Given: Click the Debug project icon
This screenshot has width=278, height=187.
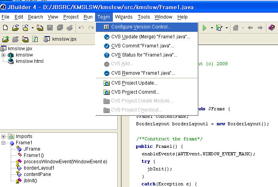Looking at the screenshot, I should (219, 28).
